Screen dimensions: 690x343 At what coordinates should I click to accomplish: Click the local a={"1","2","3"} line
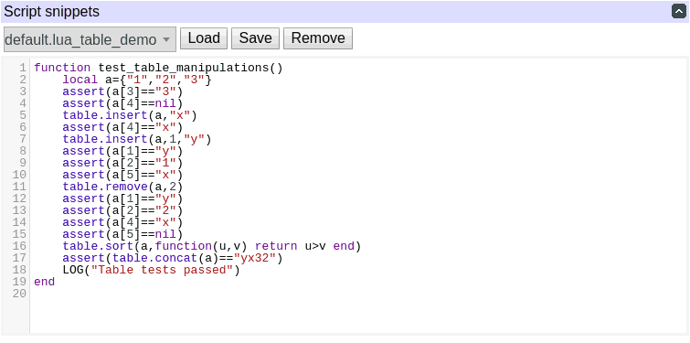click(137, 80)
